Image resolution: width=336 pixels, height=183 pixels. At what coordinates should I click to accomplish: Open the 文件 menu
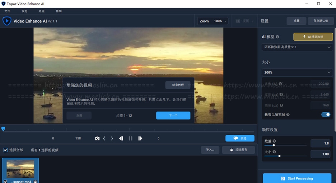[x=7, y=11]
